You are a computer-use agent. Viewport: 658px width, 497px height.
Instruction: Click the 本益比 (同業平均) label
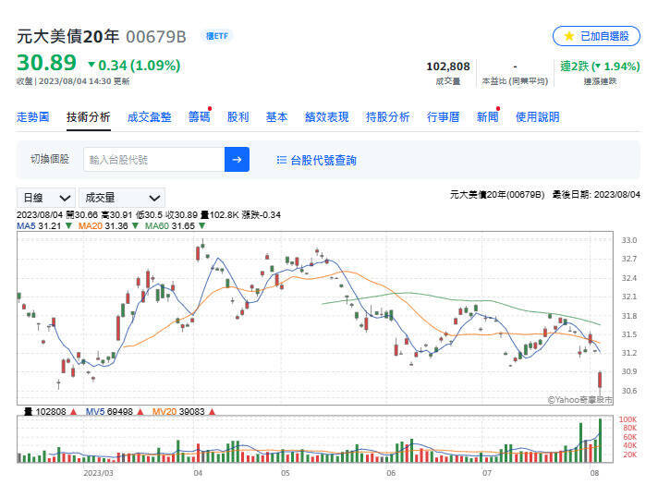pyautogui.click(x=515, y=81)
